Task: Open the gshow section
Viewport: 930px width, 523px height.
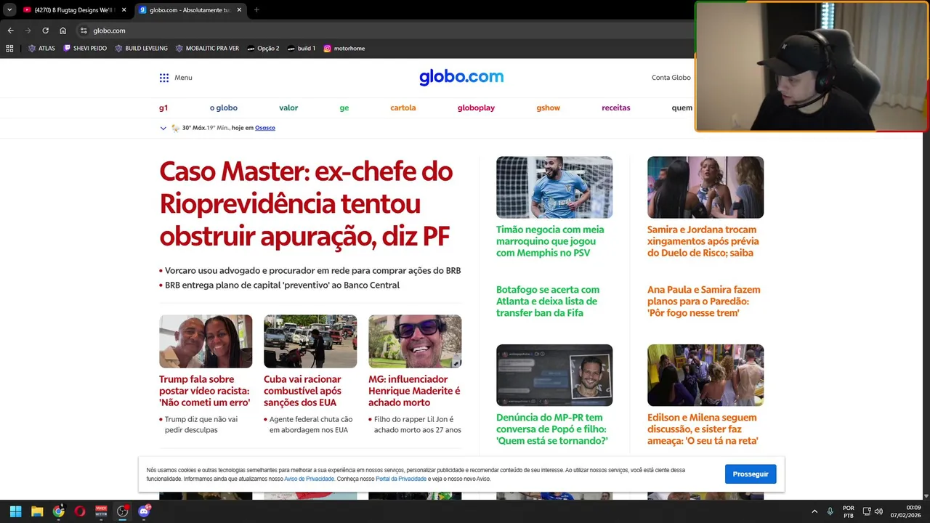Action: click(x=549, y=108)
